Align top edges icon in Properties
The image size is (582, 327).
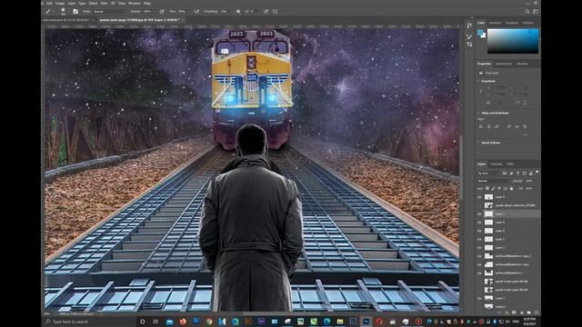point(509,126)
